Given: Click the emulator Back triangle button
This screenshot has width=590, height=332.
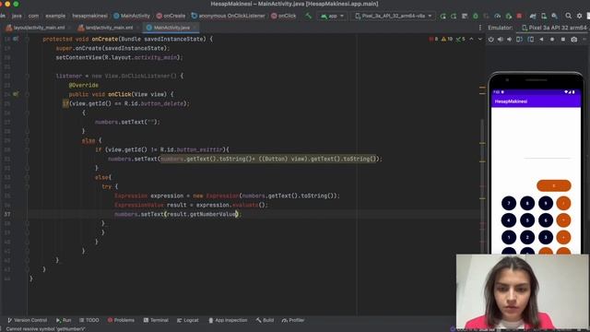Looking at the screenshot, I should point(541,39).
